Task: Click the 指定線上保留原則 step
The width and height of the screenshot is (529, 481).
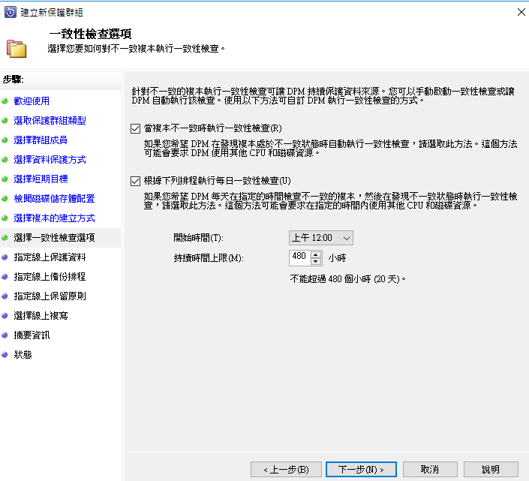Action: click(50, 296)
